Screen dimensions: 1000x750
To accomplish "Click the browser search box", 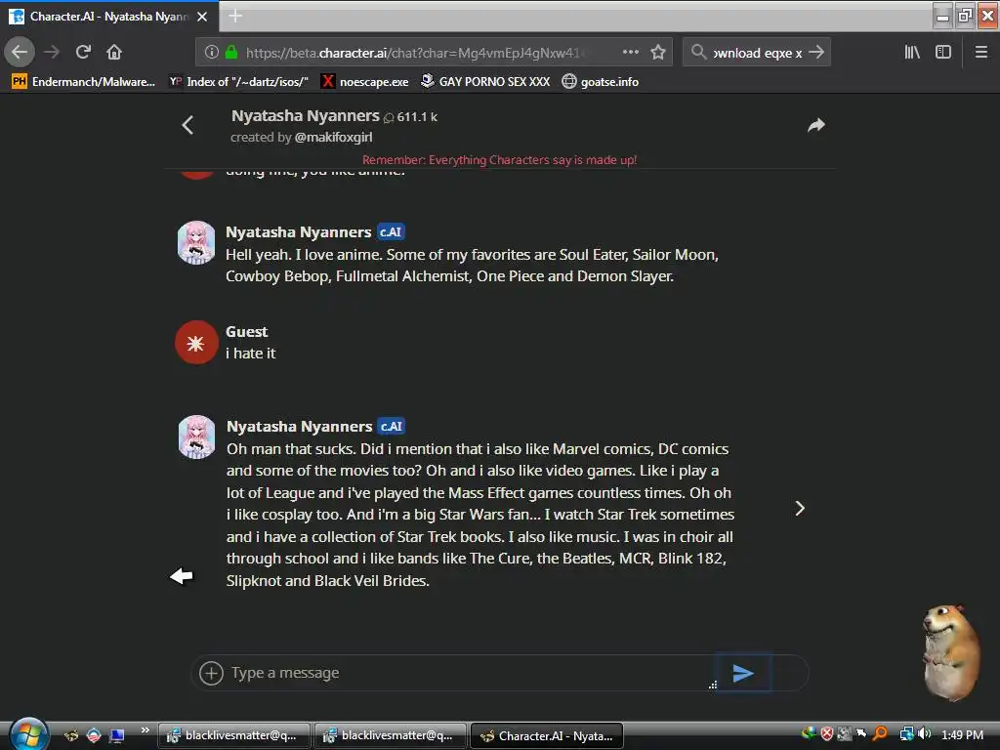I will 757,53.
